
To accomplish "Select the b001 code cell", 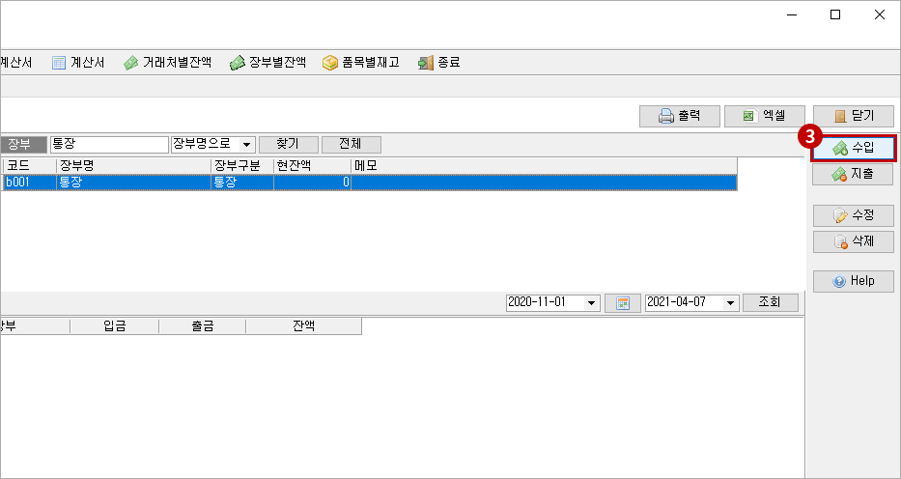I will (x=30, y=183).
